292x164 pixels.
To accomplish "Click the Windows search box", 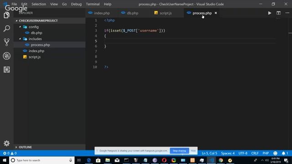I will 42,160.
